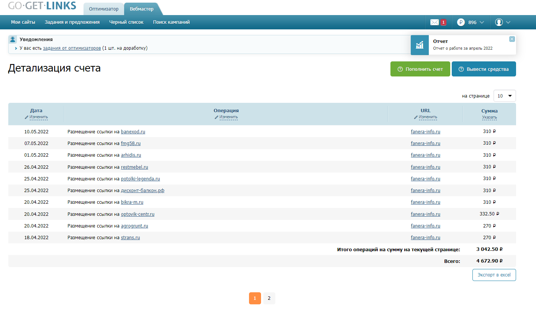This screenshot has width=536, height=313.
Task: Open the задания от оптимизаторов link
Action: (72, 48)
